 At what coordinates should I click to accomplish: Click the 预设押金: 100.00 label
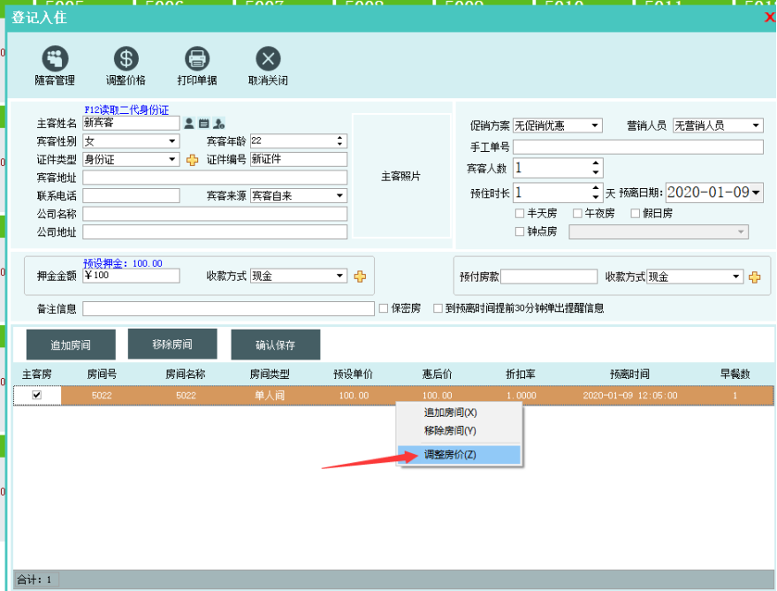pyautogui.click(x=122, y=263)
